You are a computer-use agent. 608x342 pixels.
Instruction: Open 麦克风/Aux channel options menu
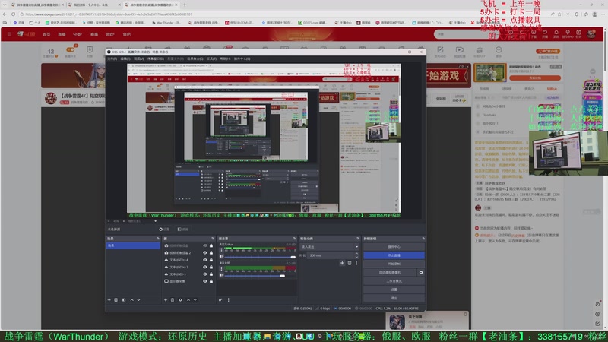(221, 250)
